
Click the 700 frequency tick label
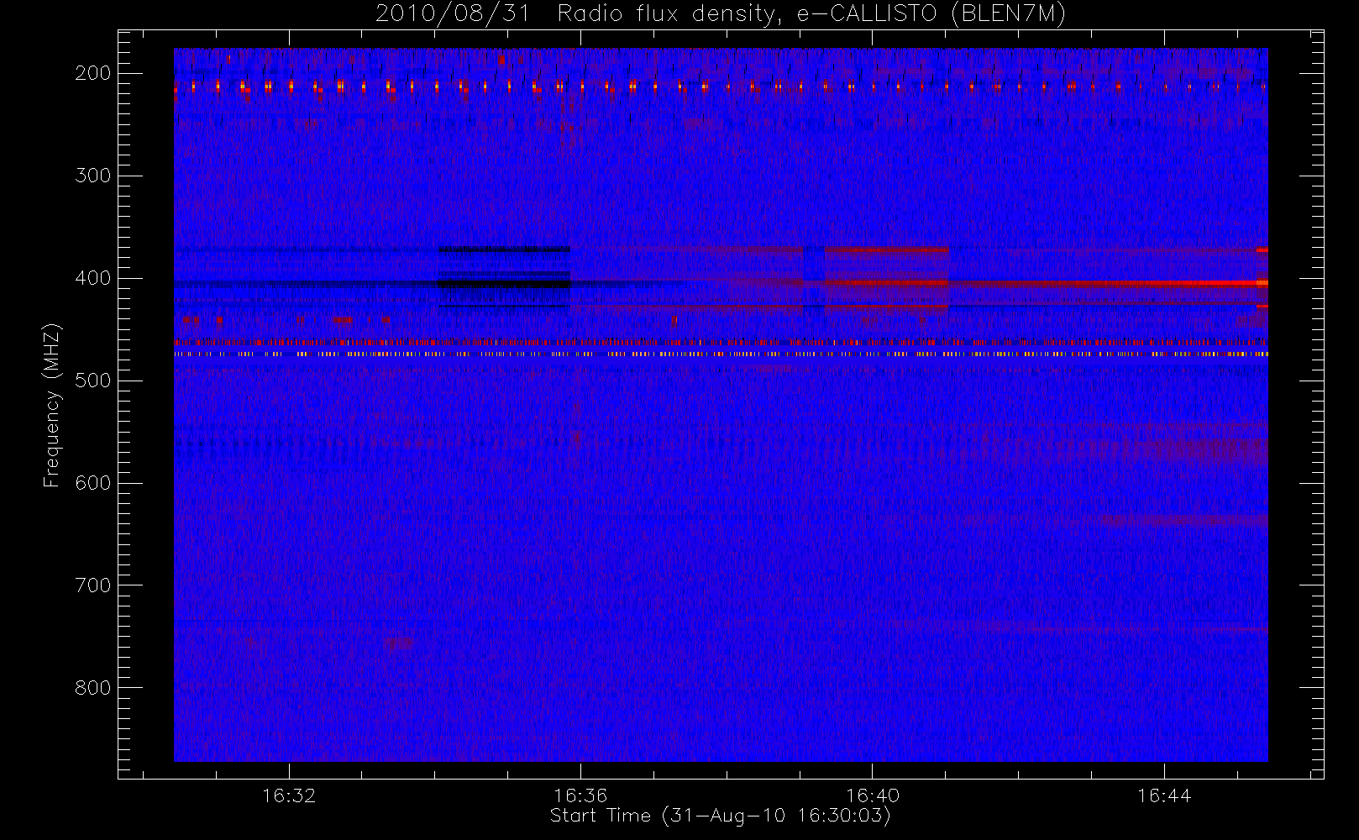[x=93, y=585]
